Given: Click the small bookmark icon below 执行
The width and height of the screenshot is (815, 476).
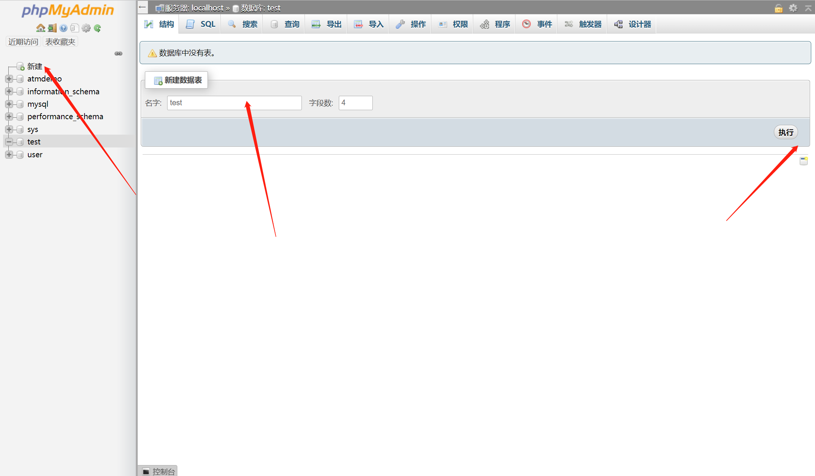Looking at the screenshot, I should pos(804,161).
